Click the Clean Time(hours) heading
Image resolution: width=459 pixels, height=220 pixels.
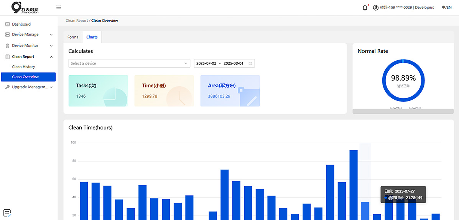[x=90, y=128]
